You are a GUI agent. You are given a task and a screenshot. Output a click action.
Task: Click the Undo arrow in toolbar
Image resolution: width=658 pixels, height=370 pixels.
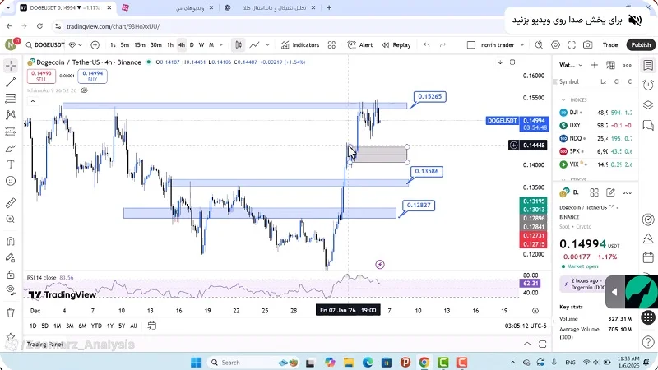point(427,45)
